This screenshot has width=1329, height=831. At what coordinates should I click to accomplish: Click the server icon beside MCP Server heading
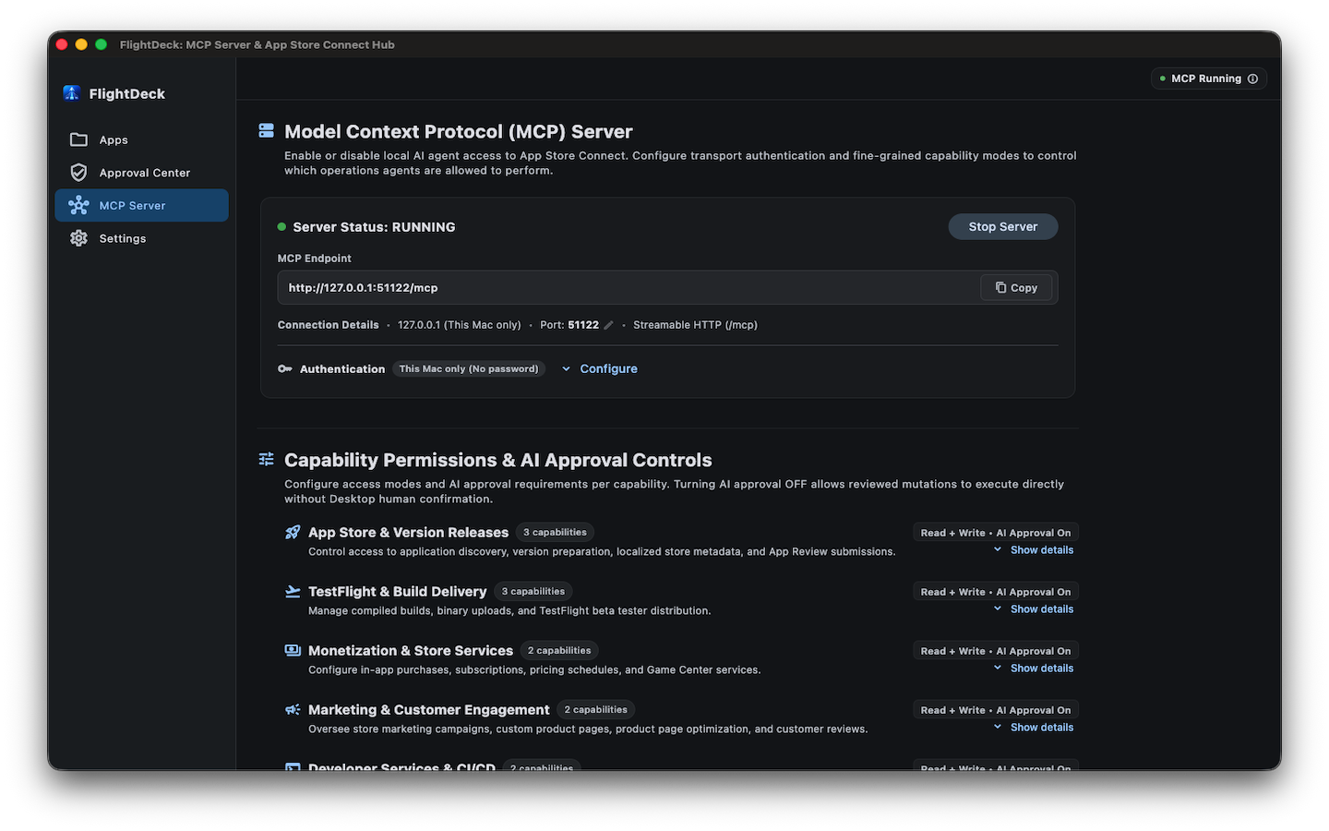click(x=266, y=131)
